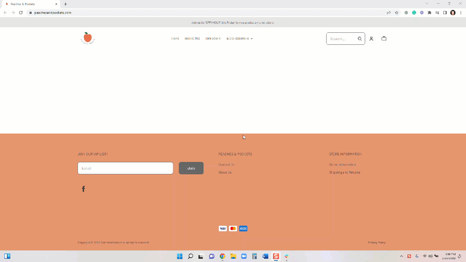The height and width of the screenshot is (262, 466).
Task: Open Windows Start menu from taskbar
Action: pyautogui.click(x=179, y=256)
